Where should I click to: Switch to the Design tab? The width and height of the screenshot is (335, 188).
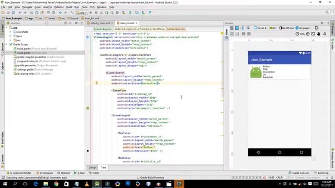click(x=93, y=168)
